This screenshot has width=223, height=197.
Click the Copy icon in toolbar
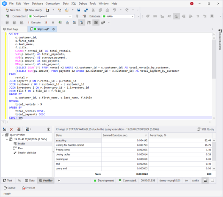point(100,10)
